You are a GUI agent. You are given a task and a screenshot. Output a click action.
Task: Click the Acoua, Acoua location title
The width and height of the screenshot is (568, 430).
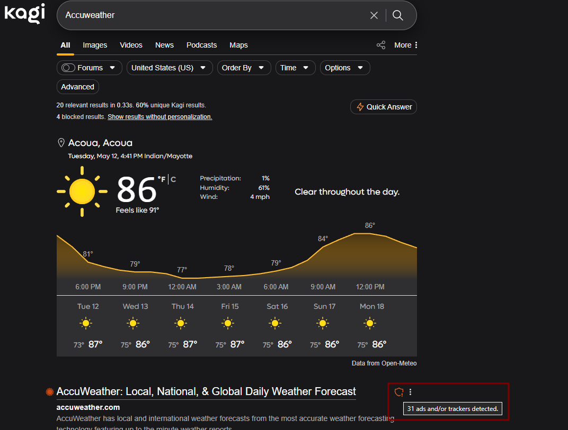coord(100,143)
